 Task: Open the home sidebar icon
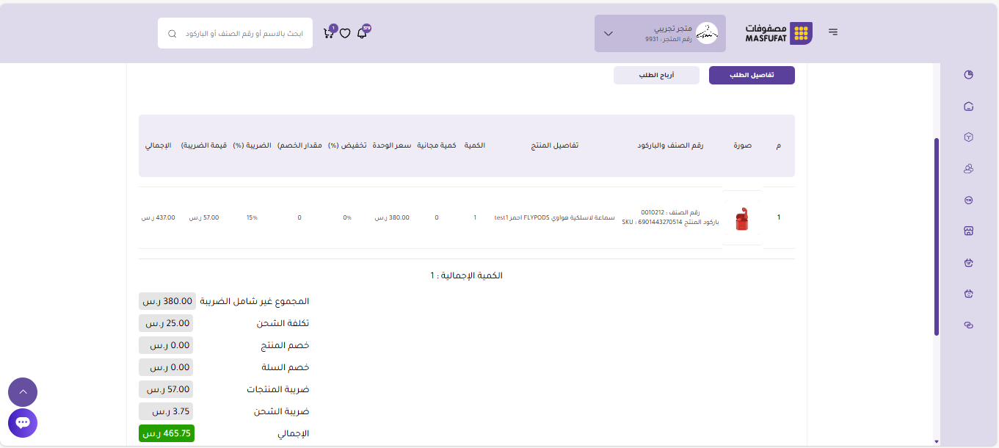tap(968, 106)
